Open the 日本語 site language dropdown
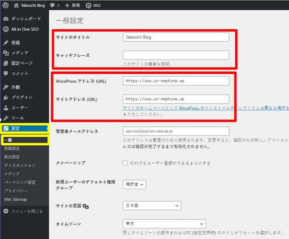 [152, 205]
